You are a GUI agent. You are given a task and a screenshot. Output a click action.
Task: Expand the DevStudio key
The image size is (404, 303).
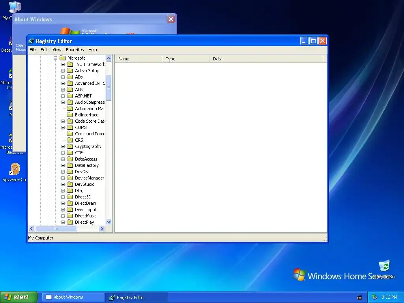tap(63, 184)
